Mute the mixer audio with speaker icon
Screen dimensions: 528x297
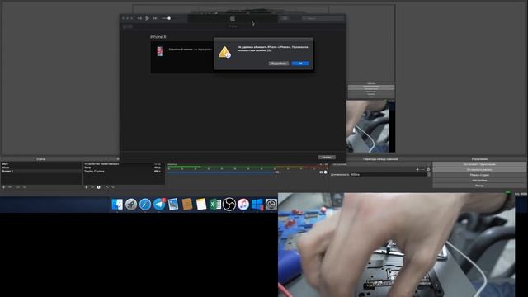click(x=321, y=172)
